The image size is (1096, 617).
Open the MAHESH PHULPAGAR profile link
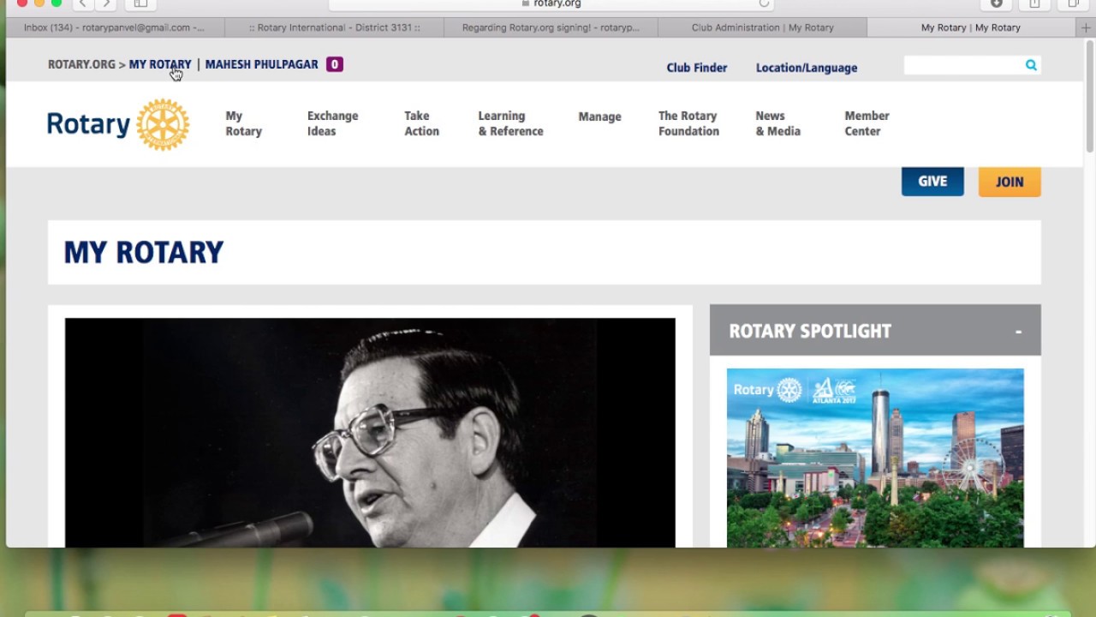(261, 64)
